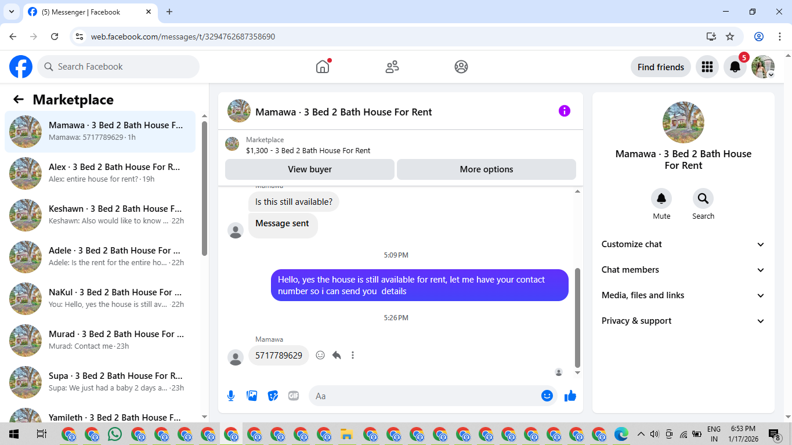Open the Groups icon in top navigation
Image resolution: width=792 pixels, height=445 pixels.
point(461,67)
